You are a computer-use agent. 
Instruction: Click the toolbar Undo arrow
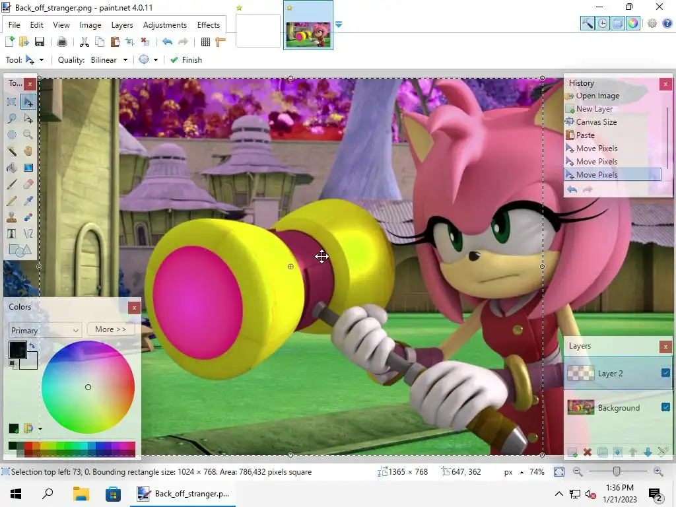(x=167, y=42)
